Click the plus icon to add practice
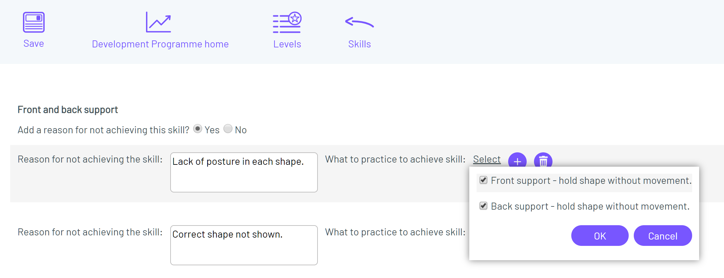Image resolution: width=724 pixels, height=278 pixels. pyautogui.click(x=517, y=161)
